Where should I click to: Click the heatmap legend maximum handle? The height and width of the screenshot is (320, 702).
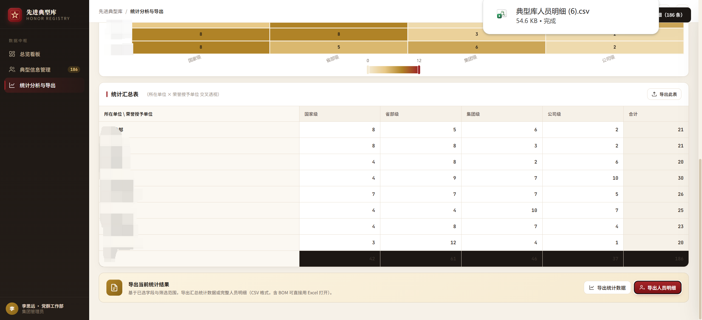pos(419,70)
